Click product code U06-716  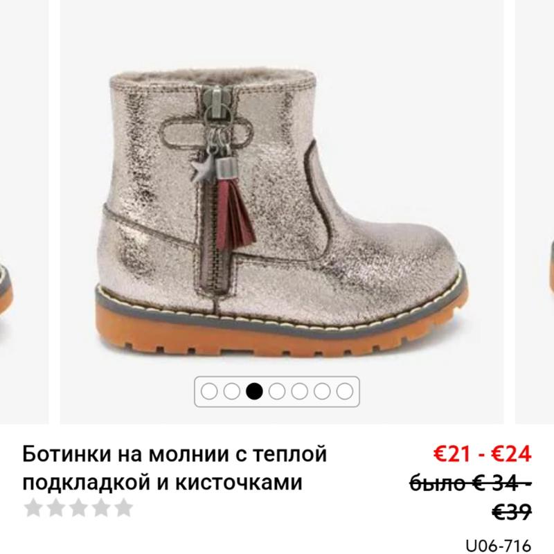499,546
